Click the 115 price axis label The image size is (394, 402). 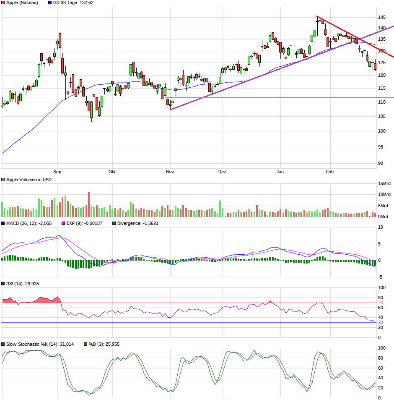[x=382, y=88]
